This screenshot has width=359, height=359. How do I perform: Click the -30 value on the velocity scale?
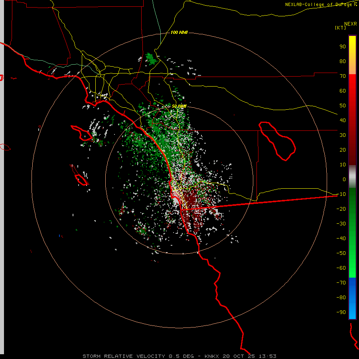click(x=341, y=223)
